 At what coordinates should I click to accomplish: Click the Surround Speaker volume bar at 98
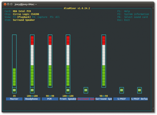pyautogui.click(x=104, y=61)
